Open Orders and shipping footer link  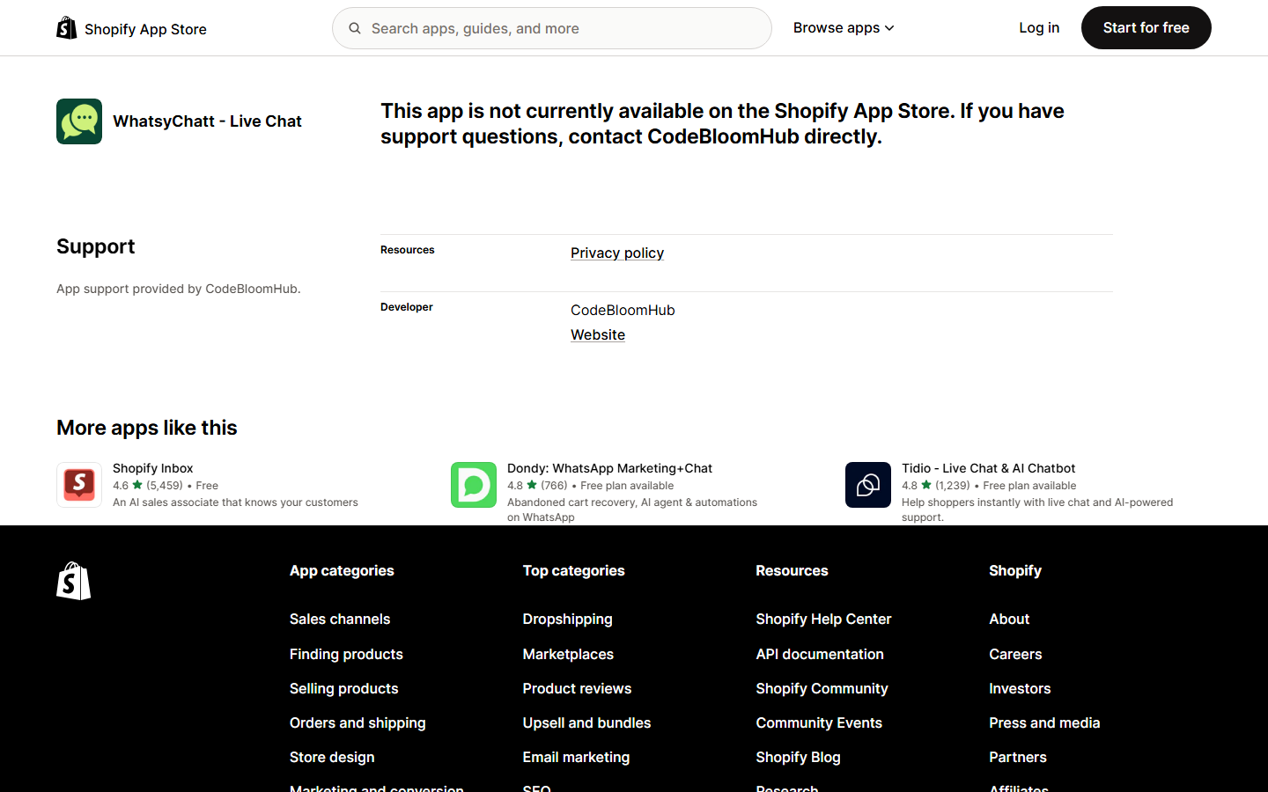click(x=358, y=722)
